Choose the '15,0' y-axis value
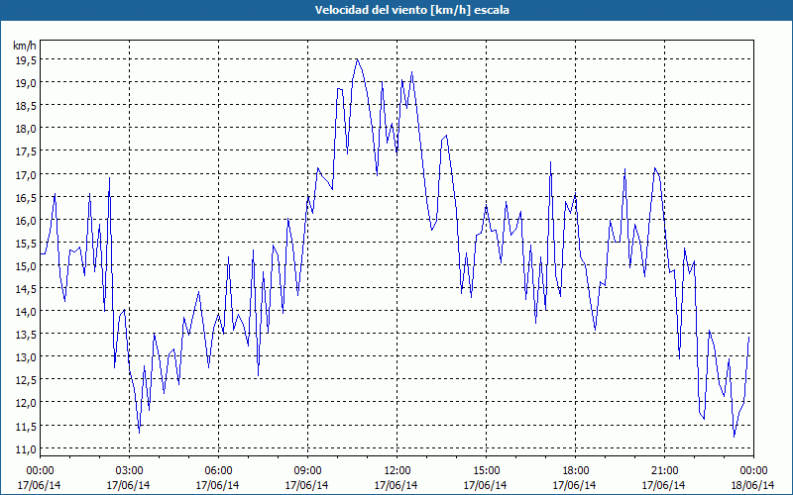The width and height of the screenshot is (793, 495). tap(26, 265)
